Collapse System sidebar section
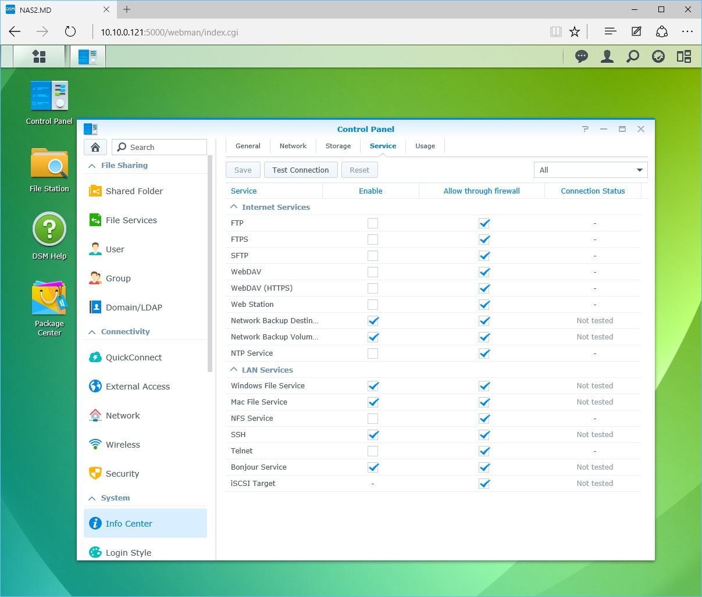This screenshot has width=702, height=597. point(92,498)
